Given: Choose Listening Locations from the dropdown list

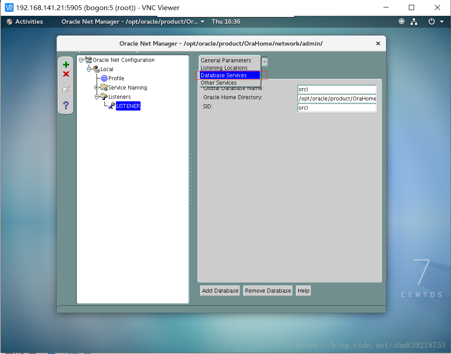Looking at the screenshot, I should click(x=224, y=68).
